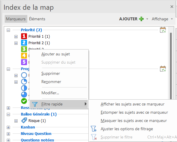
Task: Click the red Priorité 1 marker icon
Action: click(24, 37)
